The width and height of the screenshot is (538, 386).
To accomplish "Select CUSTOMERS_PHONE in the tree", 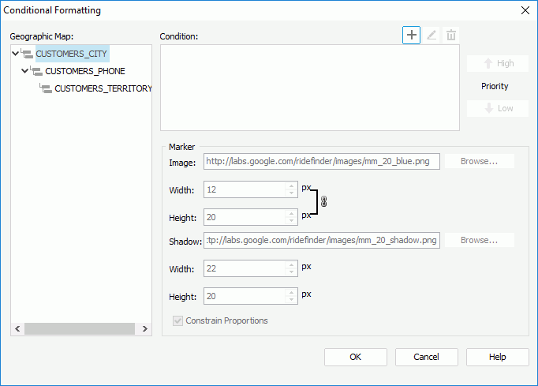I will (85, 71).
